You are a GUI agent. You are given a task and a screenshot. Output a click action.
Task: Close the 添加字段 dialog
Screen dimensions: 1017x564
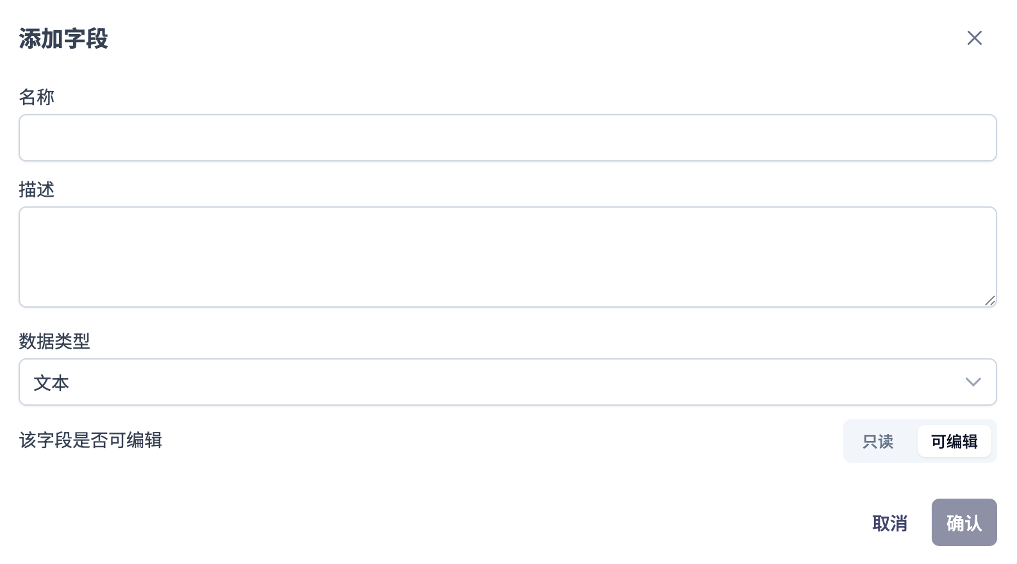(x=974, y=38)
